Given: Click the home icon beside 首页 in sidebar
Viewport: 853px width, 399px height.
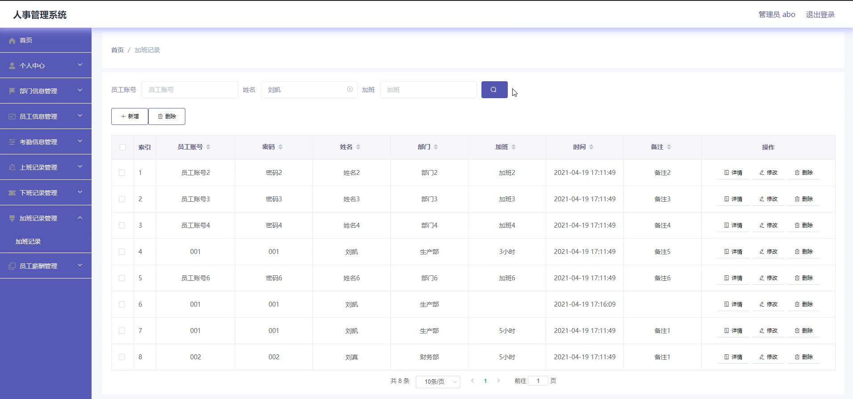Looking at the screenshot, I should (12, 41).
